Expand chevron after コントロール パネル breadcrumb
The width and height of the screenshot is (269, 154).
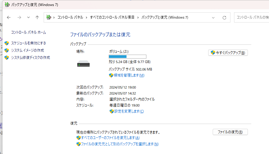coord(86,17)
